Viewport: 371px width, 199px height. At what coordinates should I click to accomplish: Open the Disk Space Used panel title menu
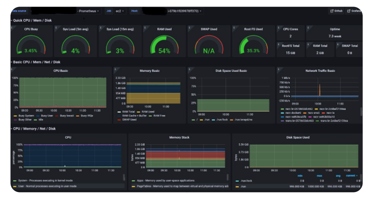[298, 137]
